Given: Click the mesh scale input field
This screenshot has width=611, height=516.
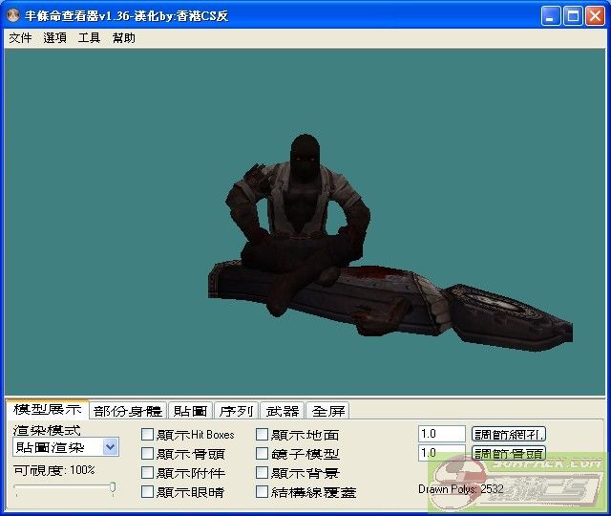Looking at the screenshot, I should [441, 434].
